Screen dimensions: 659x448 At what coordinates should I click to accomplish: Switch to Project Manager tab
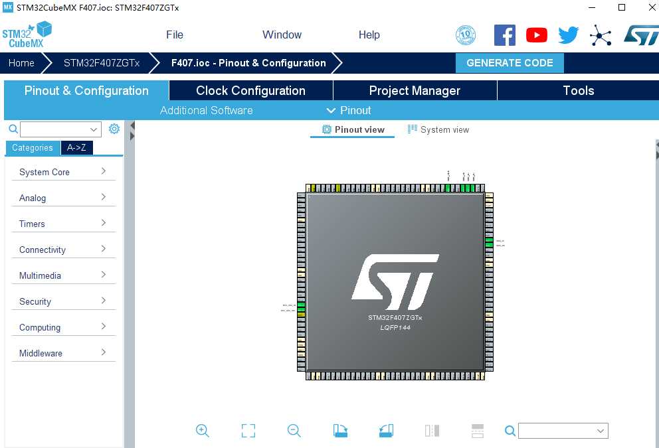tap(415, 91)
